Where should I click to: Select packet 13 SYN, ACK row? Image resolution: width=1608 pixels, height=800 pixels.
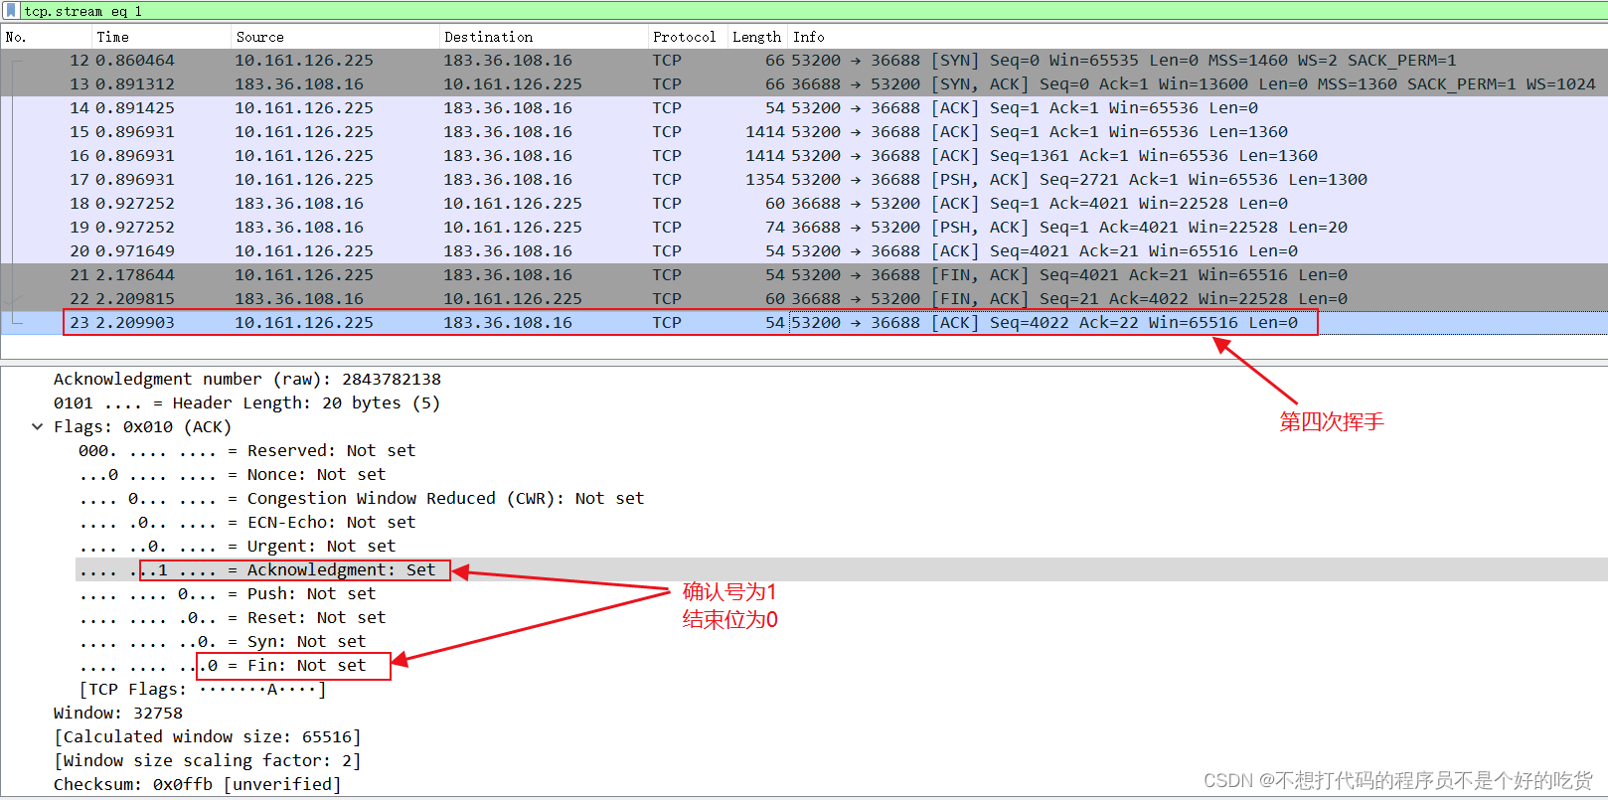(804, 84)
